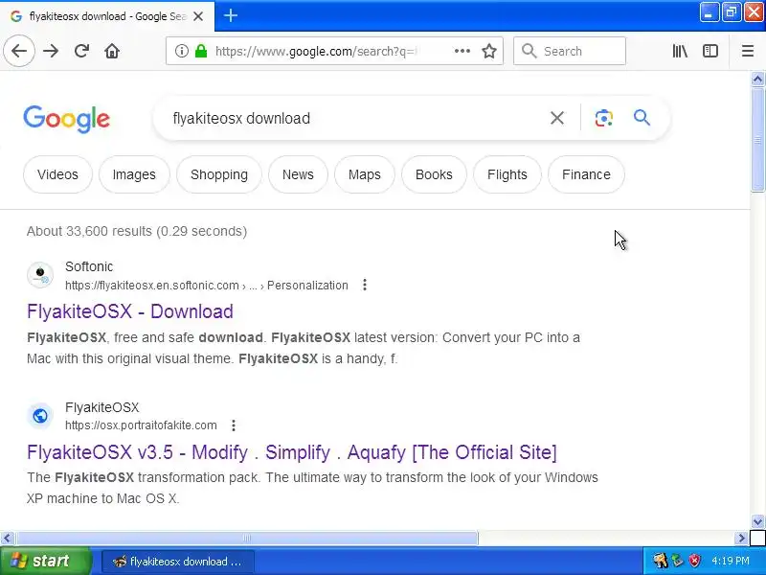This screenshot has width=766, height=575.
Task: Click the Firefox Search box
Action: point(569,51)
